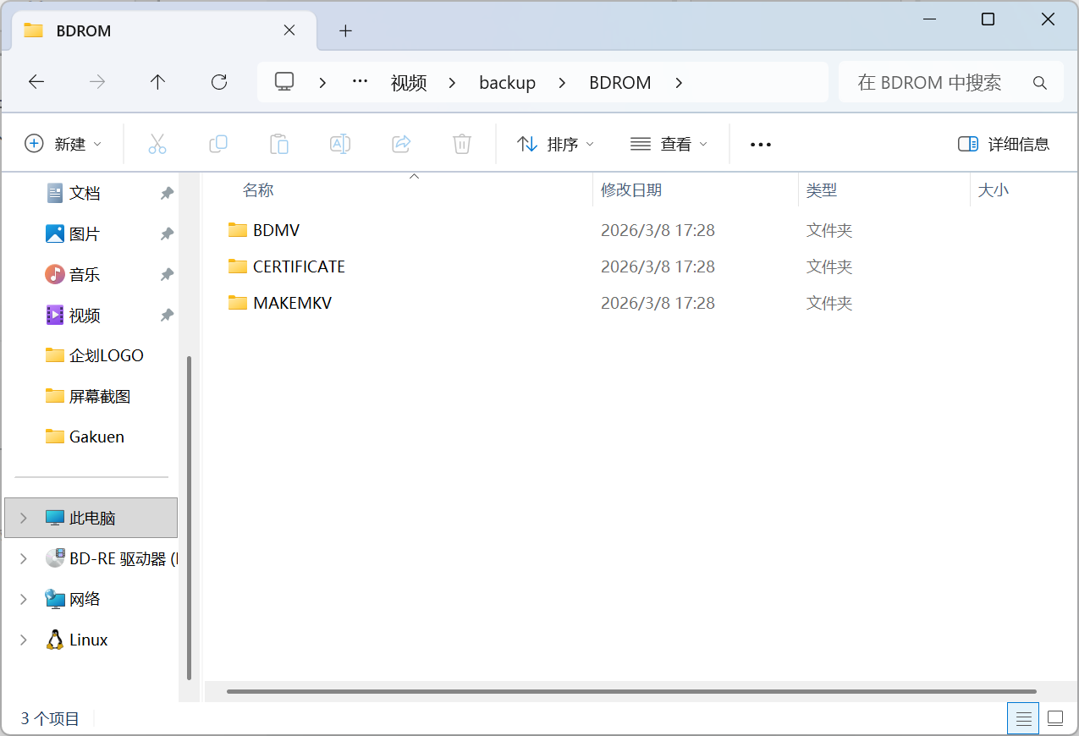Click the Delete trash icon
The image size is (1079, 736).
pos(462,144)
